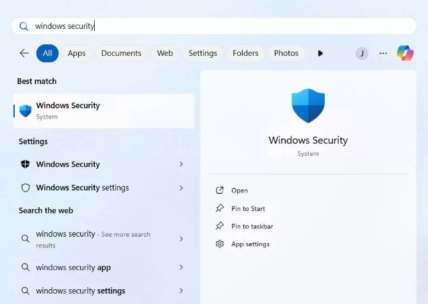Click the Windows Security shield in Best match
The image size is (428, 304).
26,110
